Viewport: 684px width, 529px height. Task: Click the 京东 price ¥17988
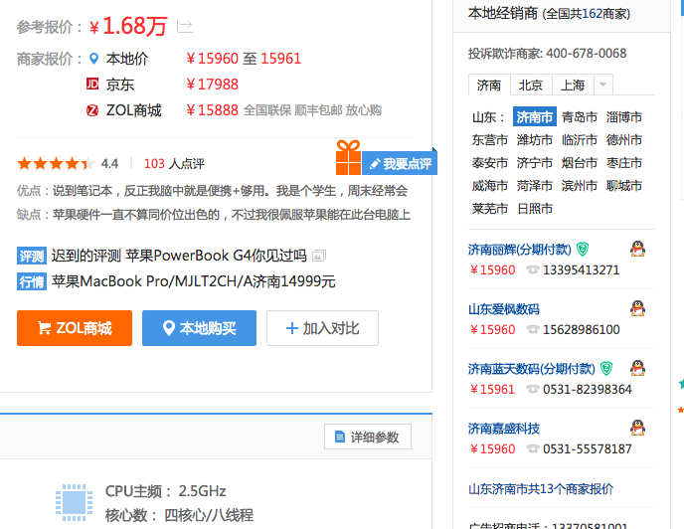click(213, 85)
